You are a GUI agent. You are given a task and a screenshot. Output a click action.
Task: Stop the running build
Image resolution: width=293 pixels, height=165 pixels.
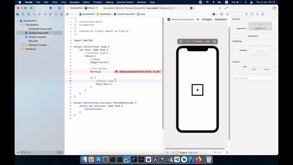[60, 8]
